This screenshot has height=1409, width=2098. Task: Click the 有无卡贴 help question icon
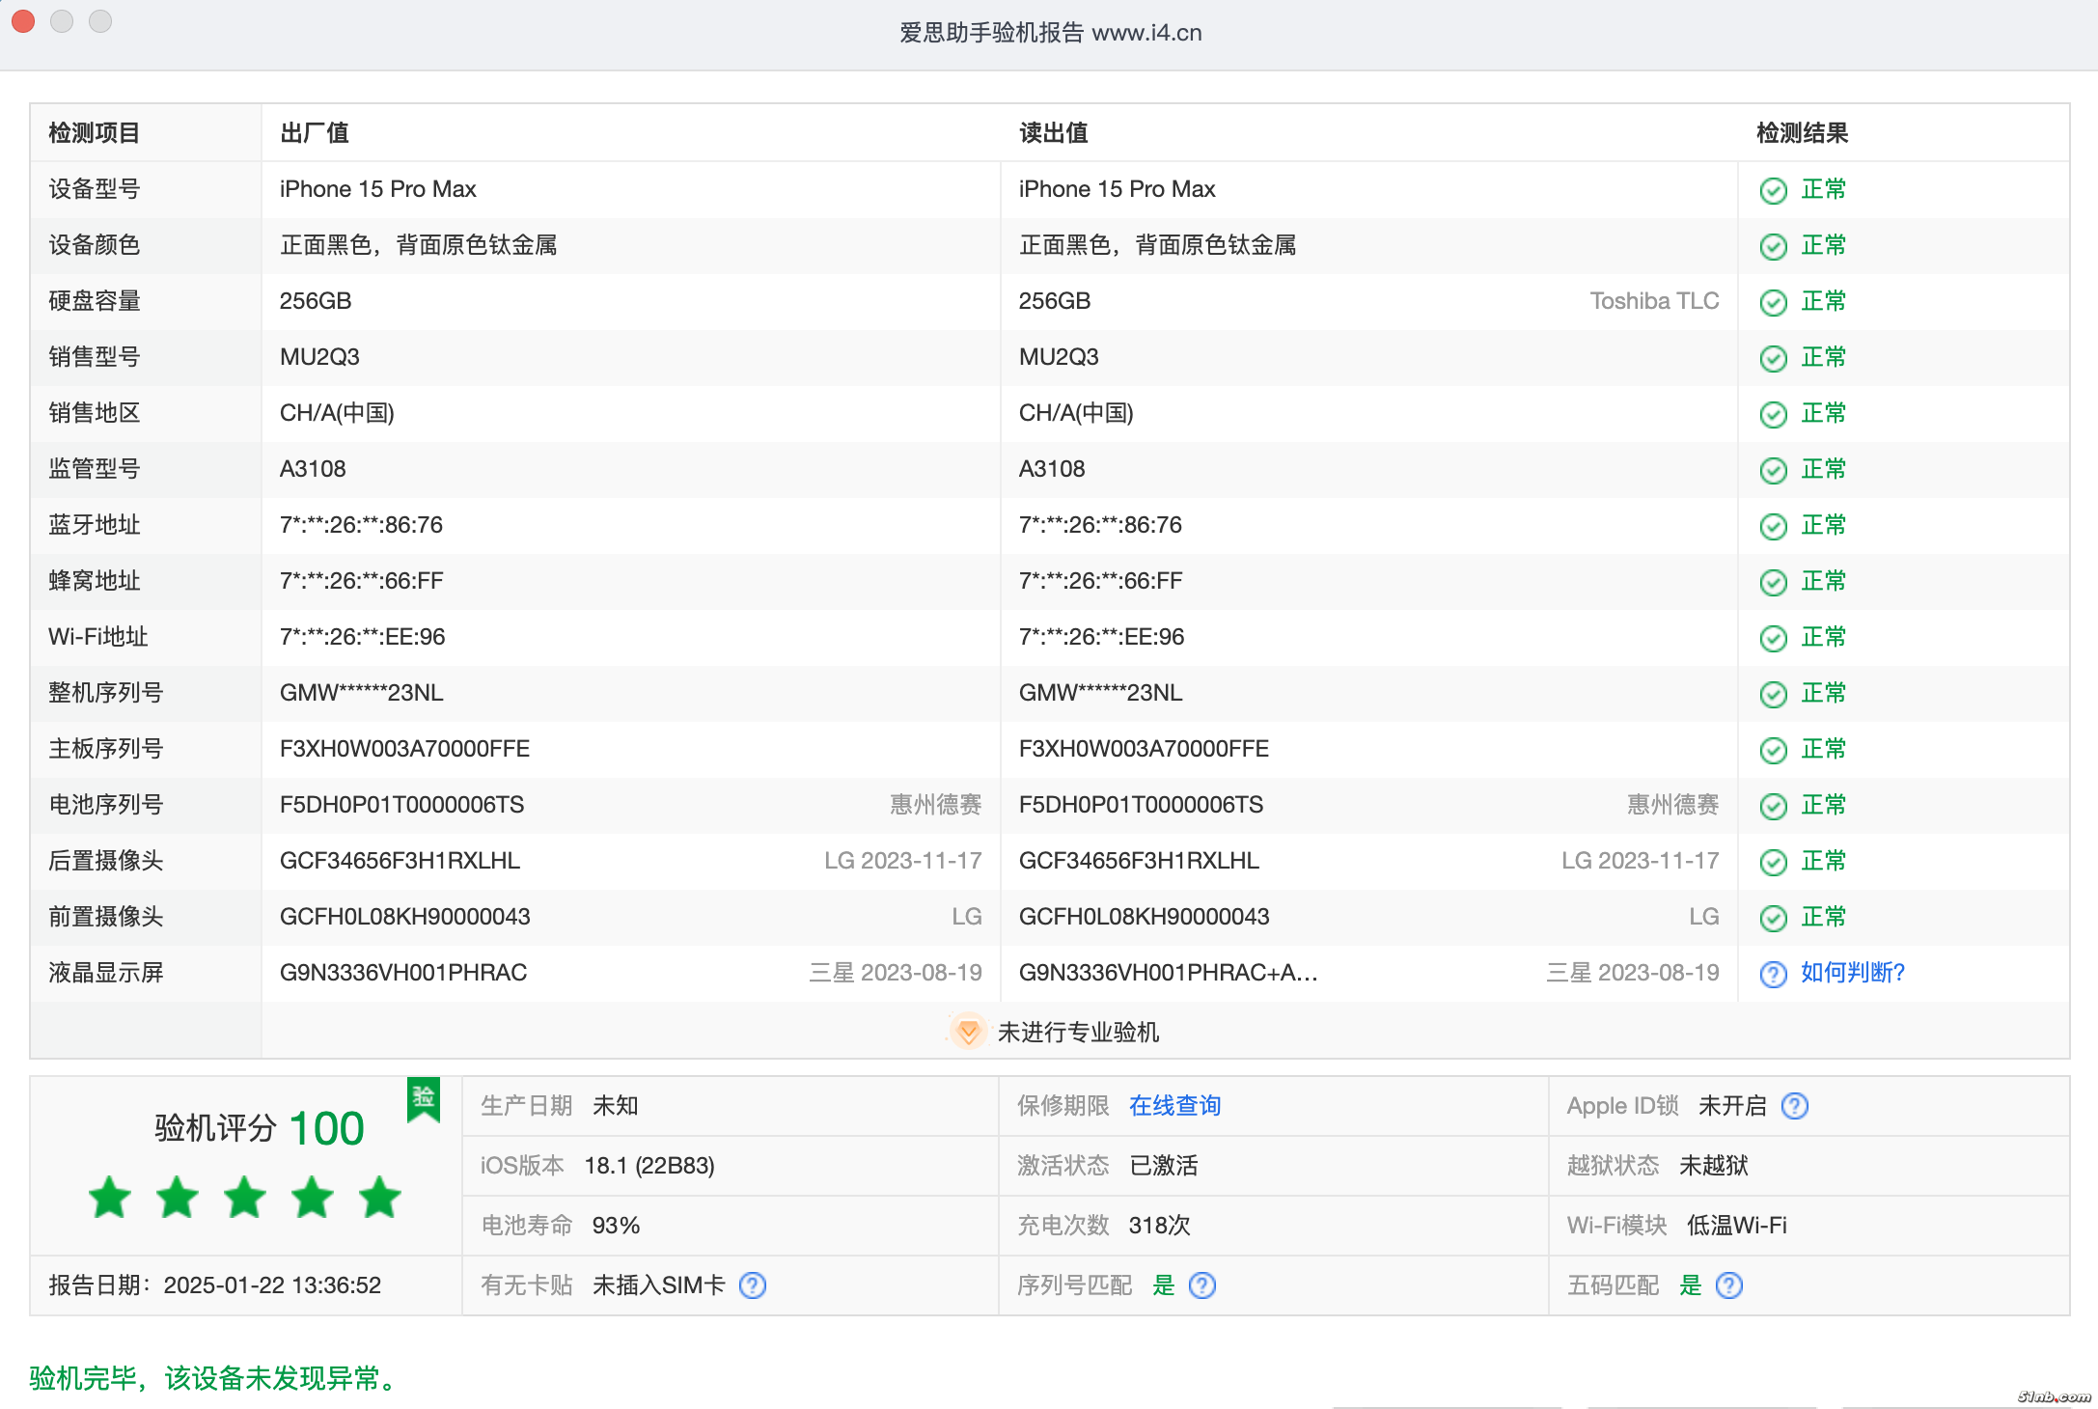point(753,1285)
